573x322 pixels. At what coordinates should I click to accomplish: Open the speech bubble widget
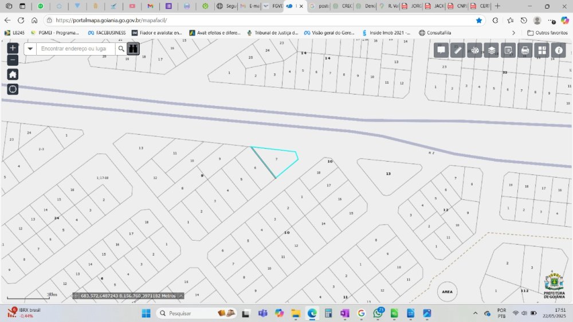click(x=441, y=50)
